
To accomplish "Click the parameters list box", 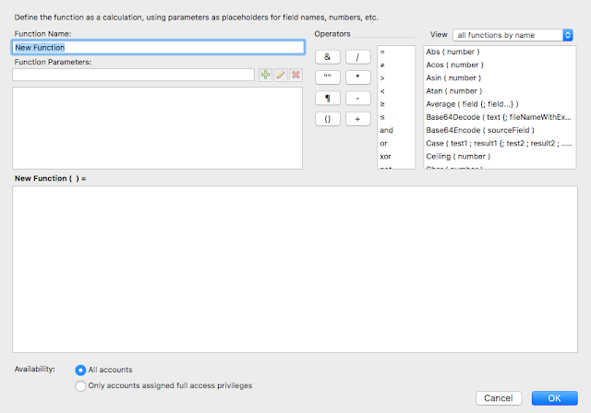I will [157, 128].
